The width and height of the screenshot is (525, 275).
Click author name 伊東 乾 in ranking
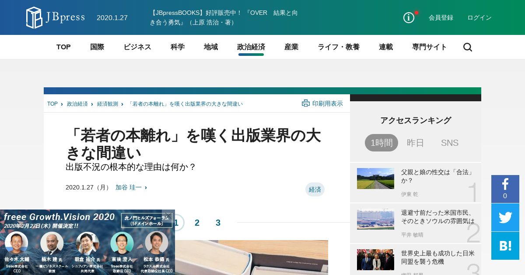[x=409, y=194]
